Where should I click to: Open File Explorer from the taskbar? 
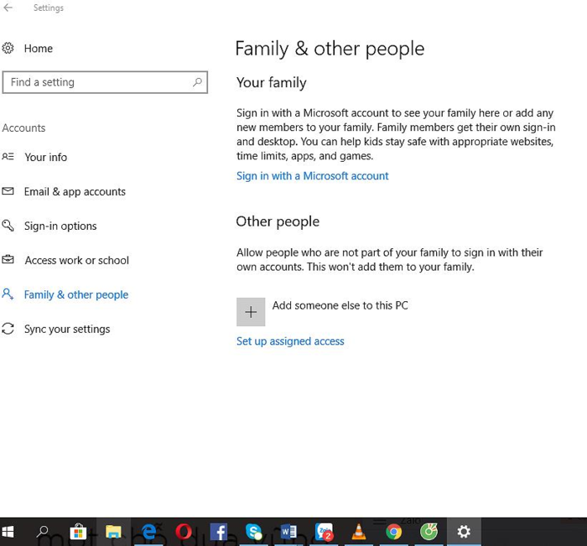(113, 532)
